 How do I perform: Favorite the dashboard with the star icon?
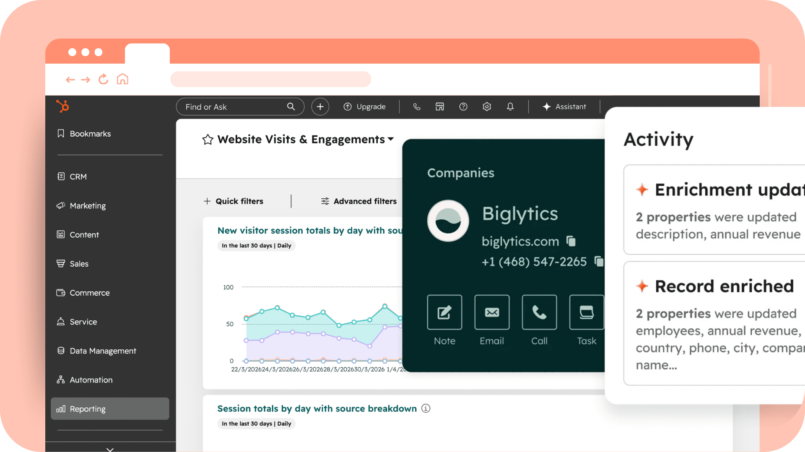208,140
